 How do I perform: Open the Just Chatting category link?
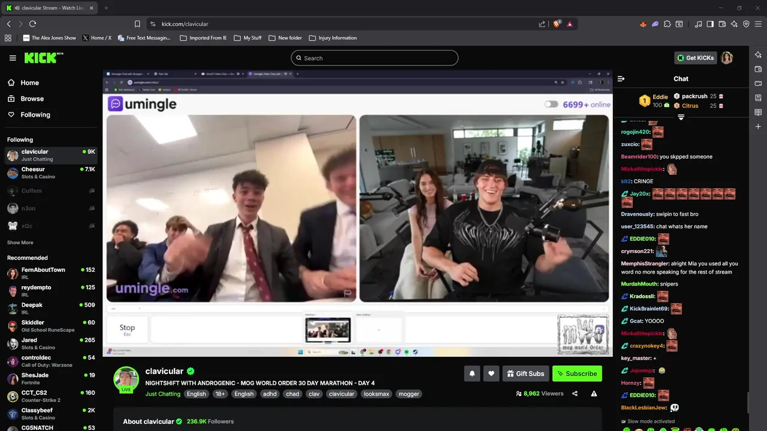(162, 394)
